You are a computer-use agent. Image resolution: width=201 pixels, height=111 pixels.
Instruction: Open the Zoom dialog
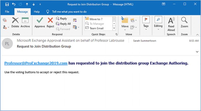[x=184, y=23]
